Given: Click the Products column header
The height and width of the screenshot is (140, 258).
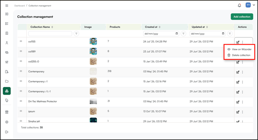Looking at the screenshot, I should tap(115, 27).
